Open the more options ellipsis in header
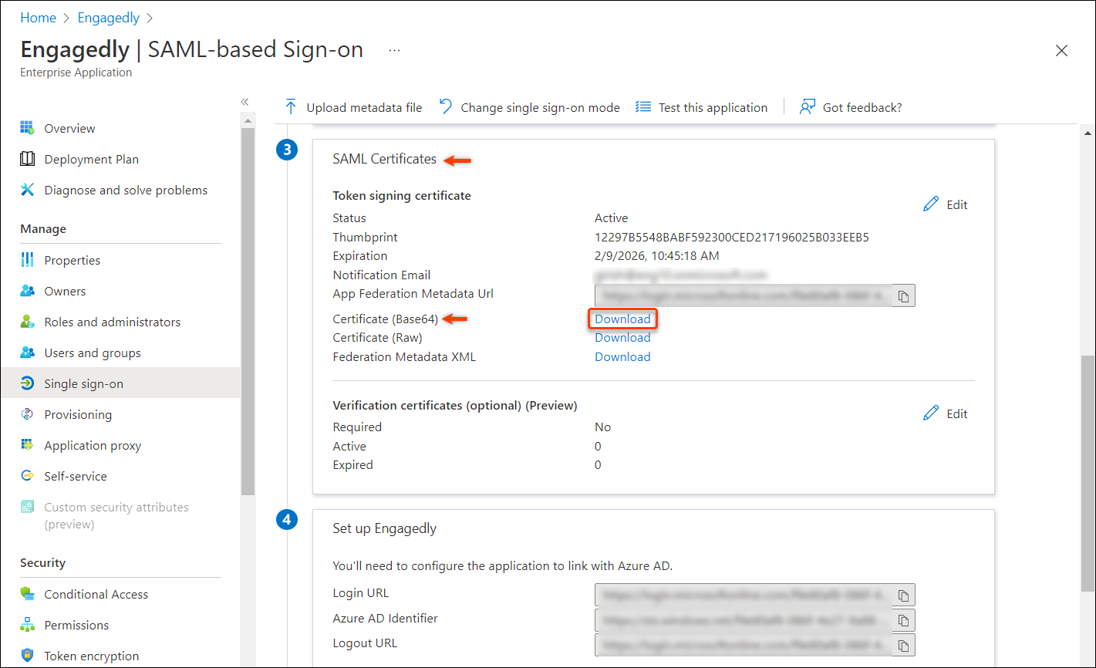Image resolution: width=1096 pixels, height=668 pixels. point(395,50)
